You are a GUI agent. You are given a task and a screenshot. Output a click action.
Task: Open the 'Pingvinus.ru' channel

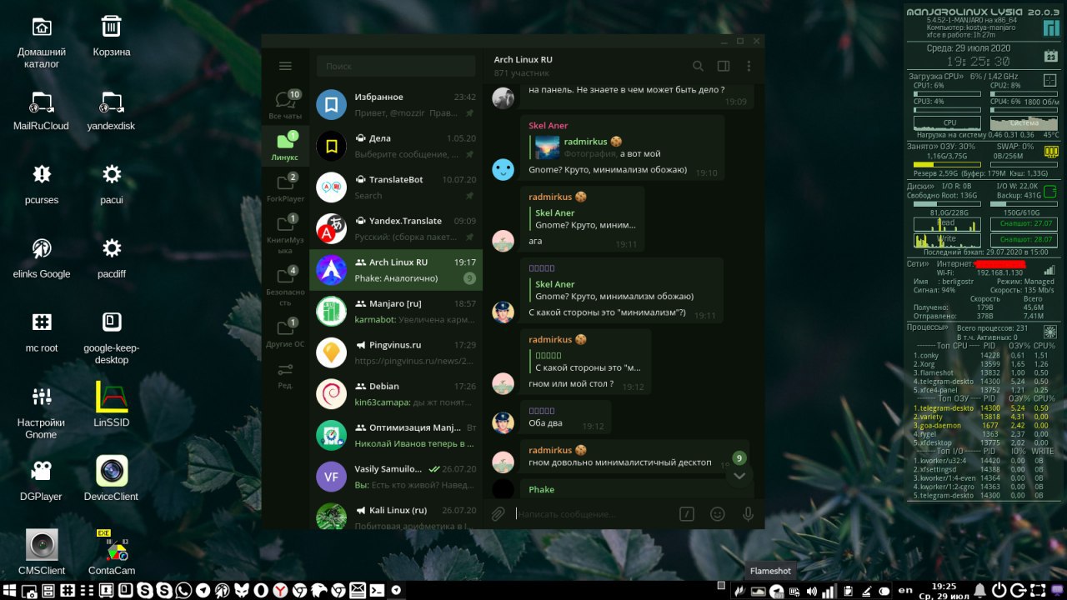(396, 353)
